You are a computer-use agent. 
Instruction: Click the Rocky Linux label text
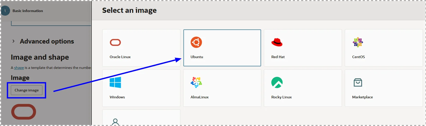[282, 97]
